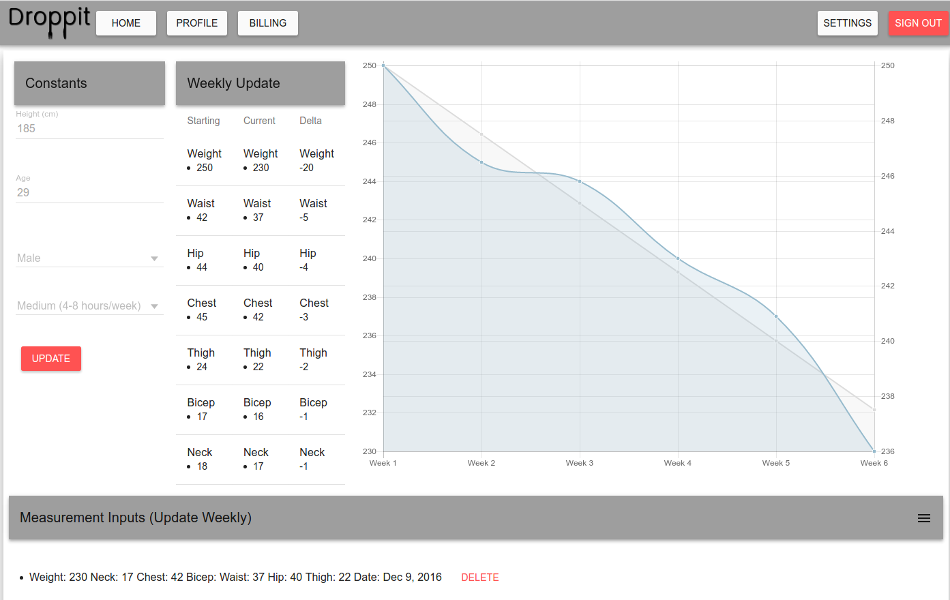Click the current Bicep value 16
Screen dimensions: 950x600
[x=258, y=417]
